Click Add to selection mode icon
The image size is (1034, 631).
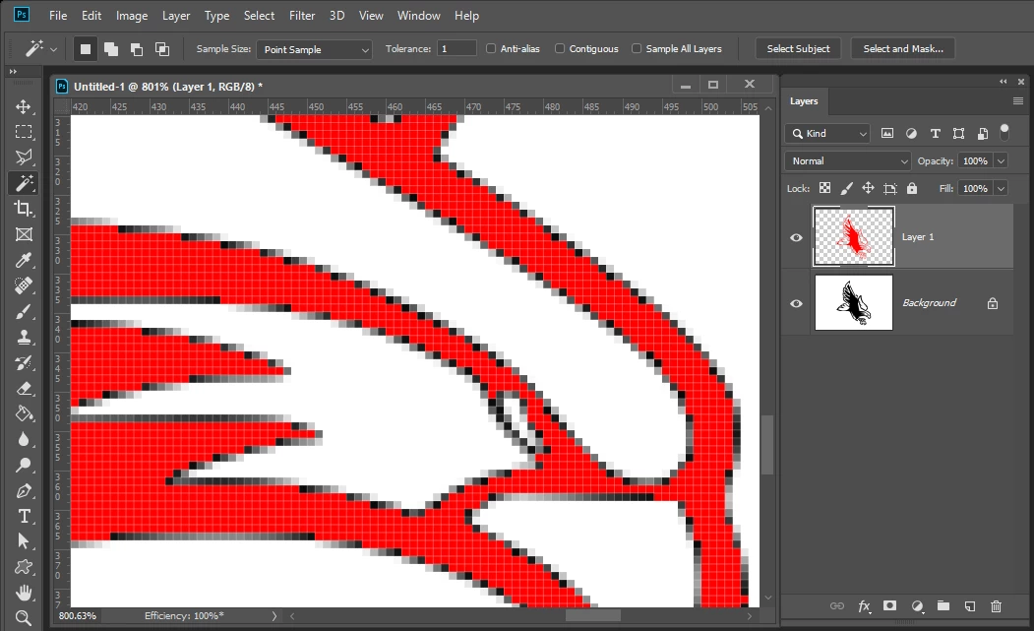[x=111, y=49]
